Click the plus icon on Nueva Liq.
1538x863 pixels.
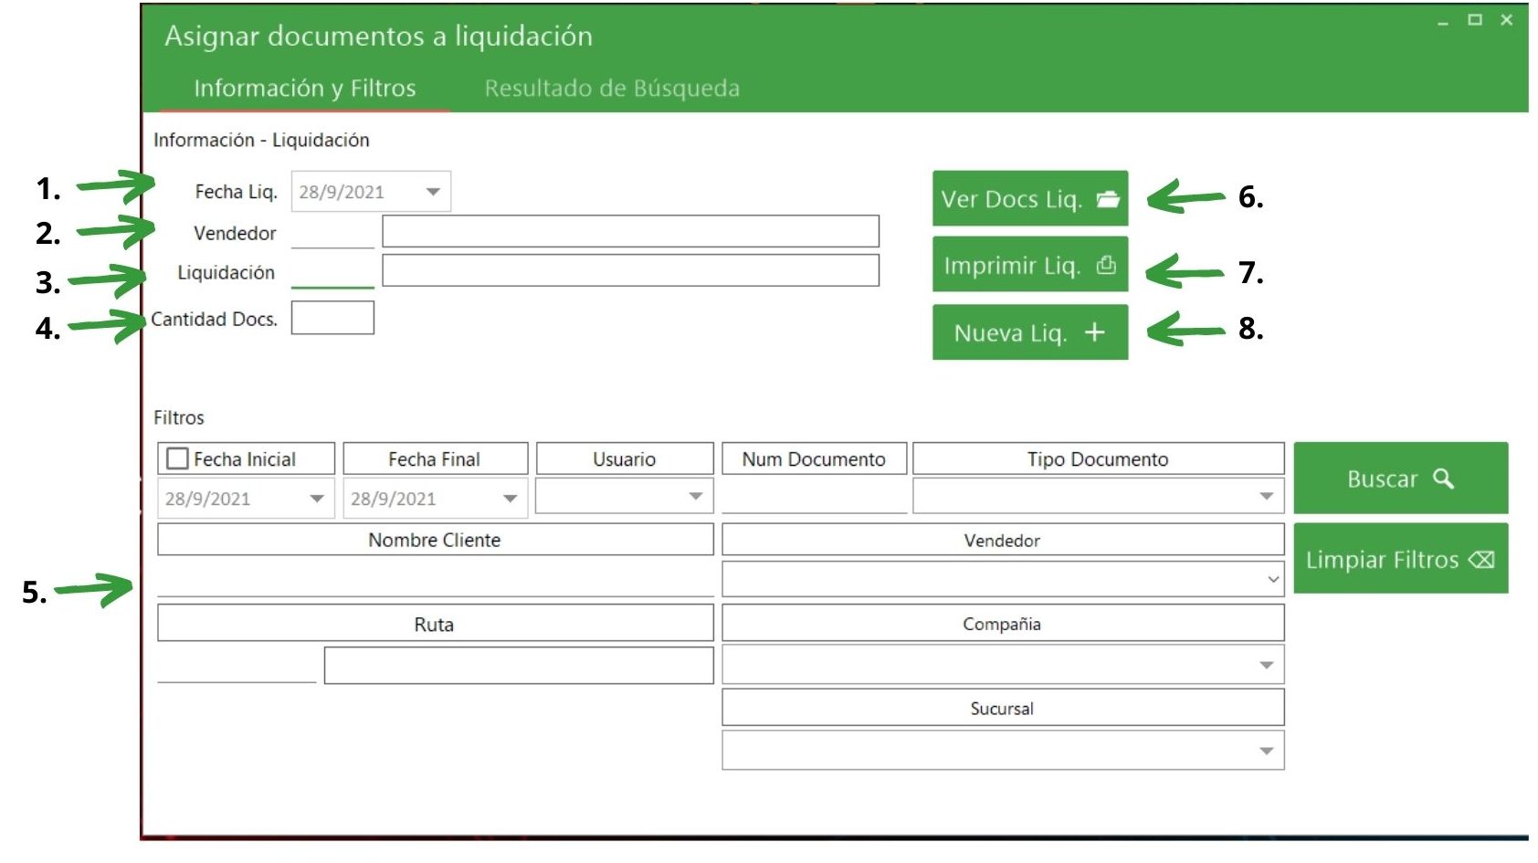(1094, 332)
